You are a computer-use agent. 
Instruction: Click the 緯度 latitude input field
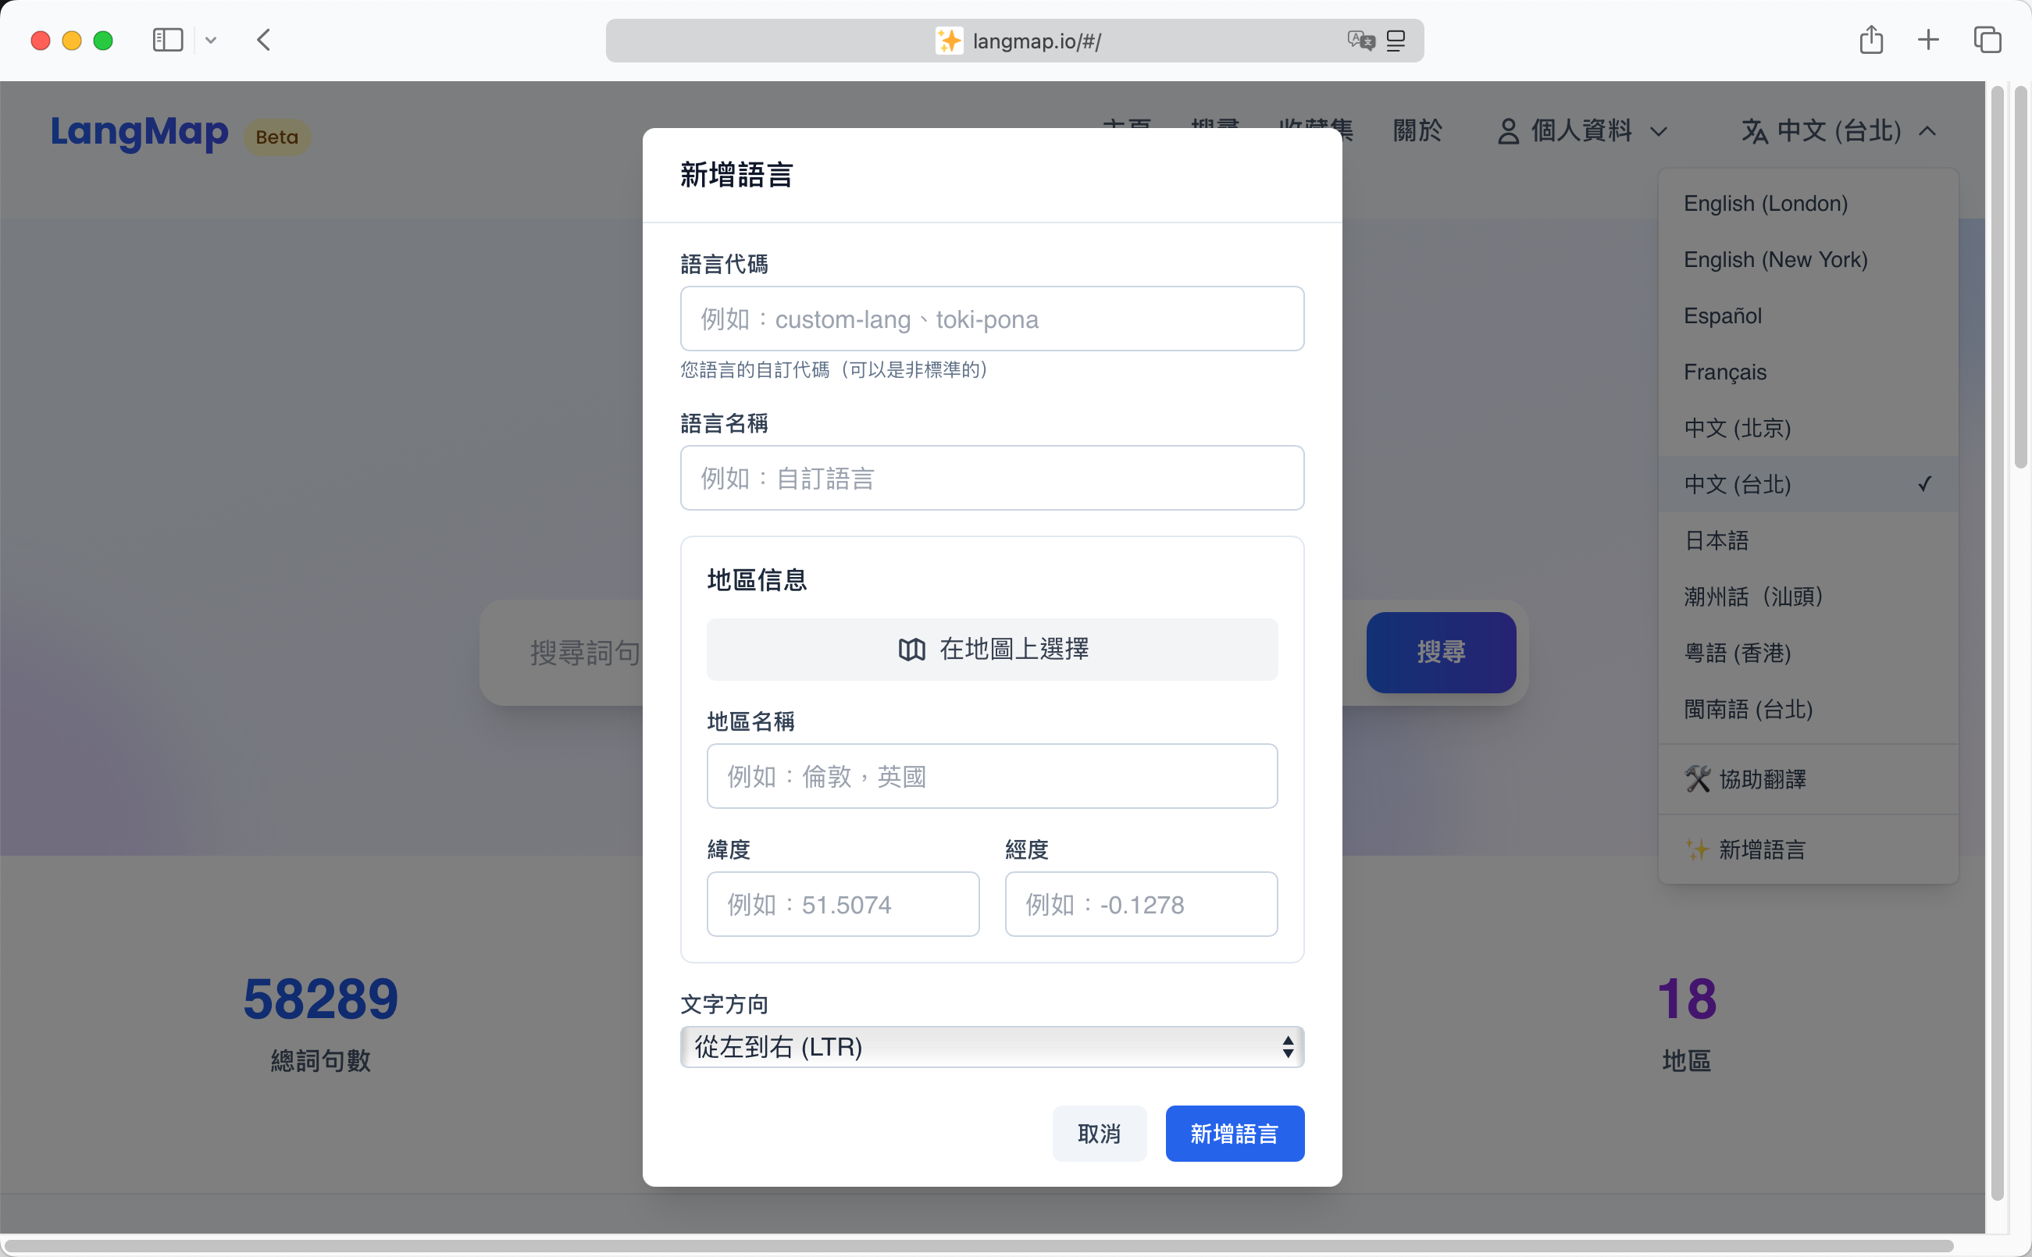pyautogui.click(x=842, y=903)
